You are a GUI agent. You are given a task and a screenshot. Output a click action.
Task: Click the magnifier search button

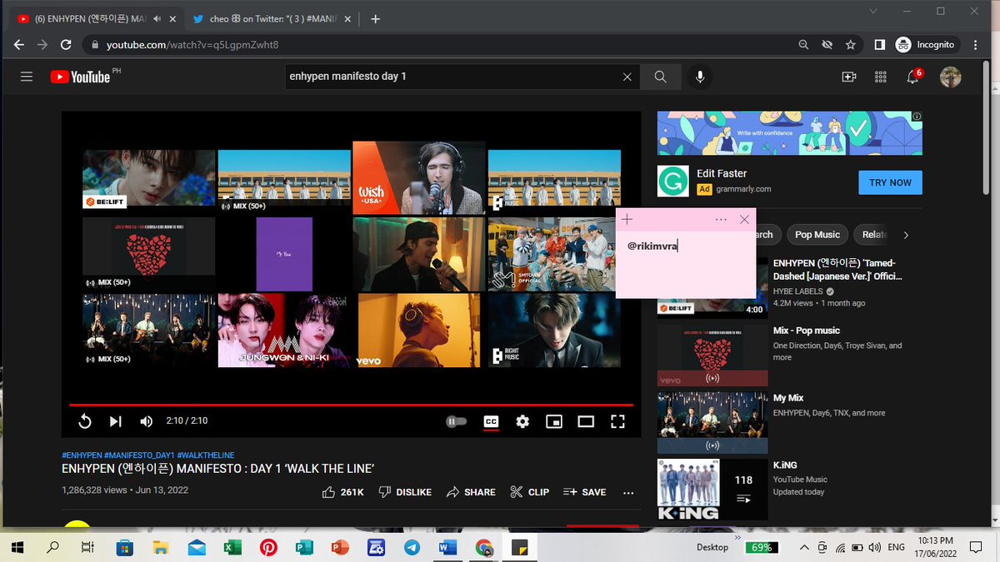coord(661,77)
